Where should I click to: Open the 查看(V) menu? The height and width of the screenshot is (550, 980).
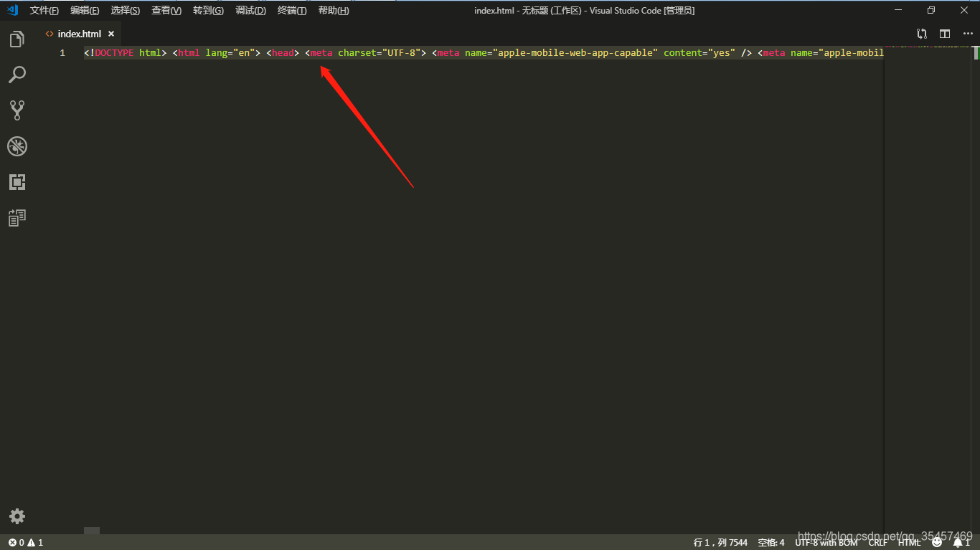(x=166, y=10)
